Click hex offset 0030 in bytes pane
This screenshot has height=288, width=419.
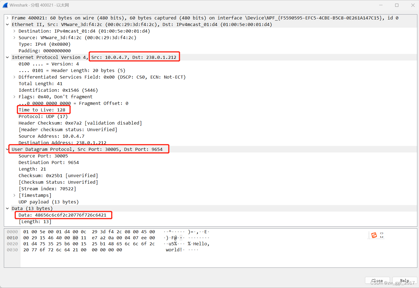12,250
